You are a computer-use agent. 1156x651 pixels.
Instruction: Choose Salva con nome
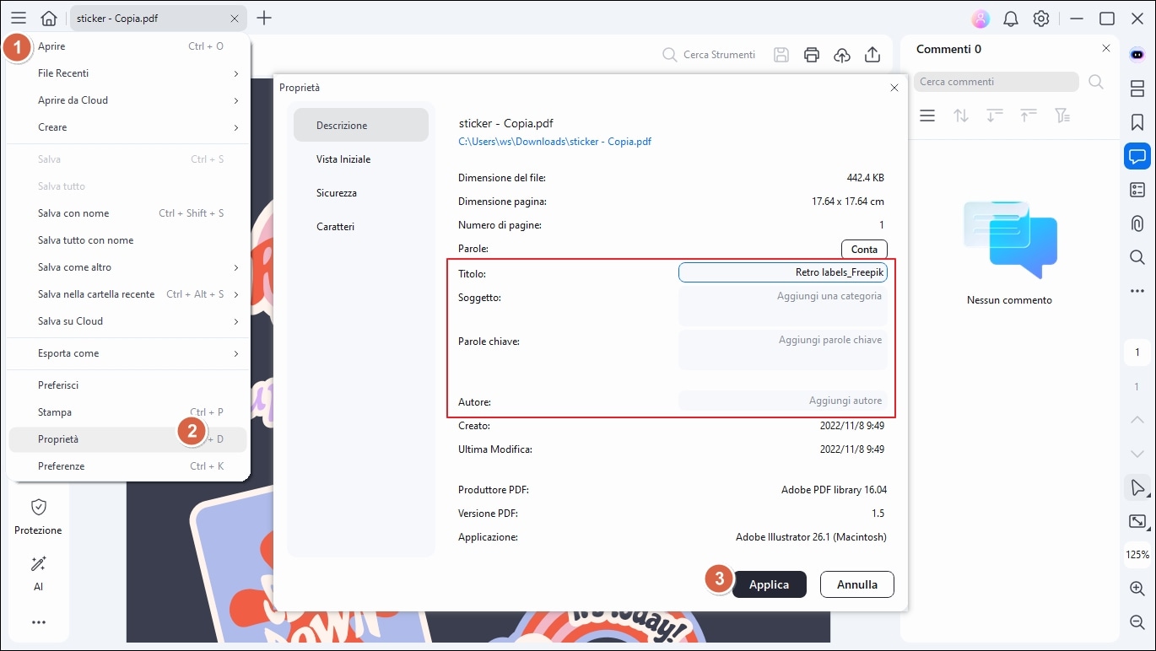click(127, 213)
